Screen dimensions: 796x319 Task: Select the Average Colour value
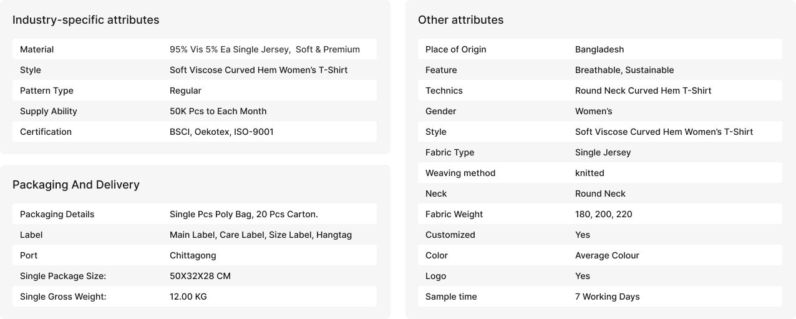(x=606, y=255)
